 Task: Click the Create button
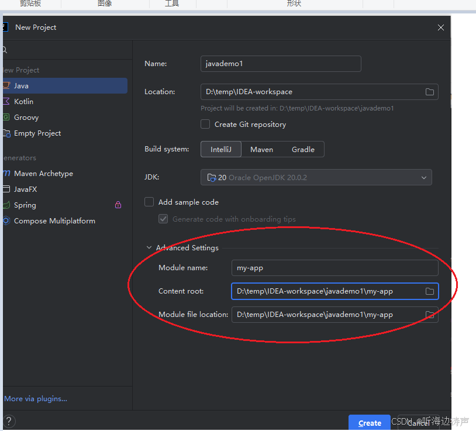pos(370,423)
